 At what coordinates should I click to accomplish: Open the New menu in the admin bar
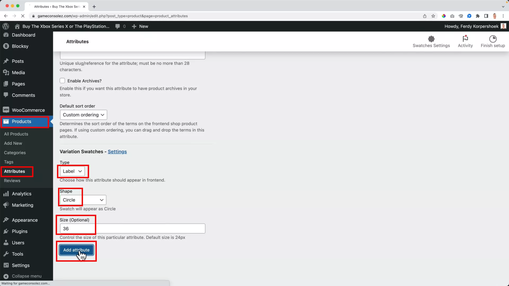click(140, 26)
